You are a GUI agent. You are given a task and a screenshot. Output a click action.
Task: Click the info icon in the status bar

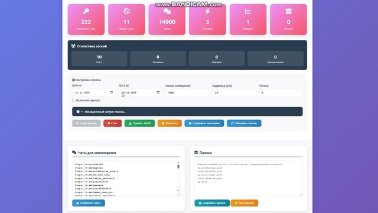click(x=78, y=112)
